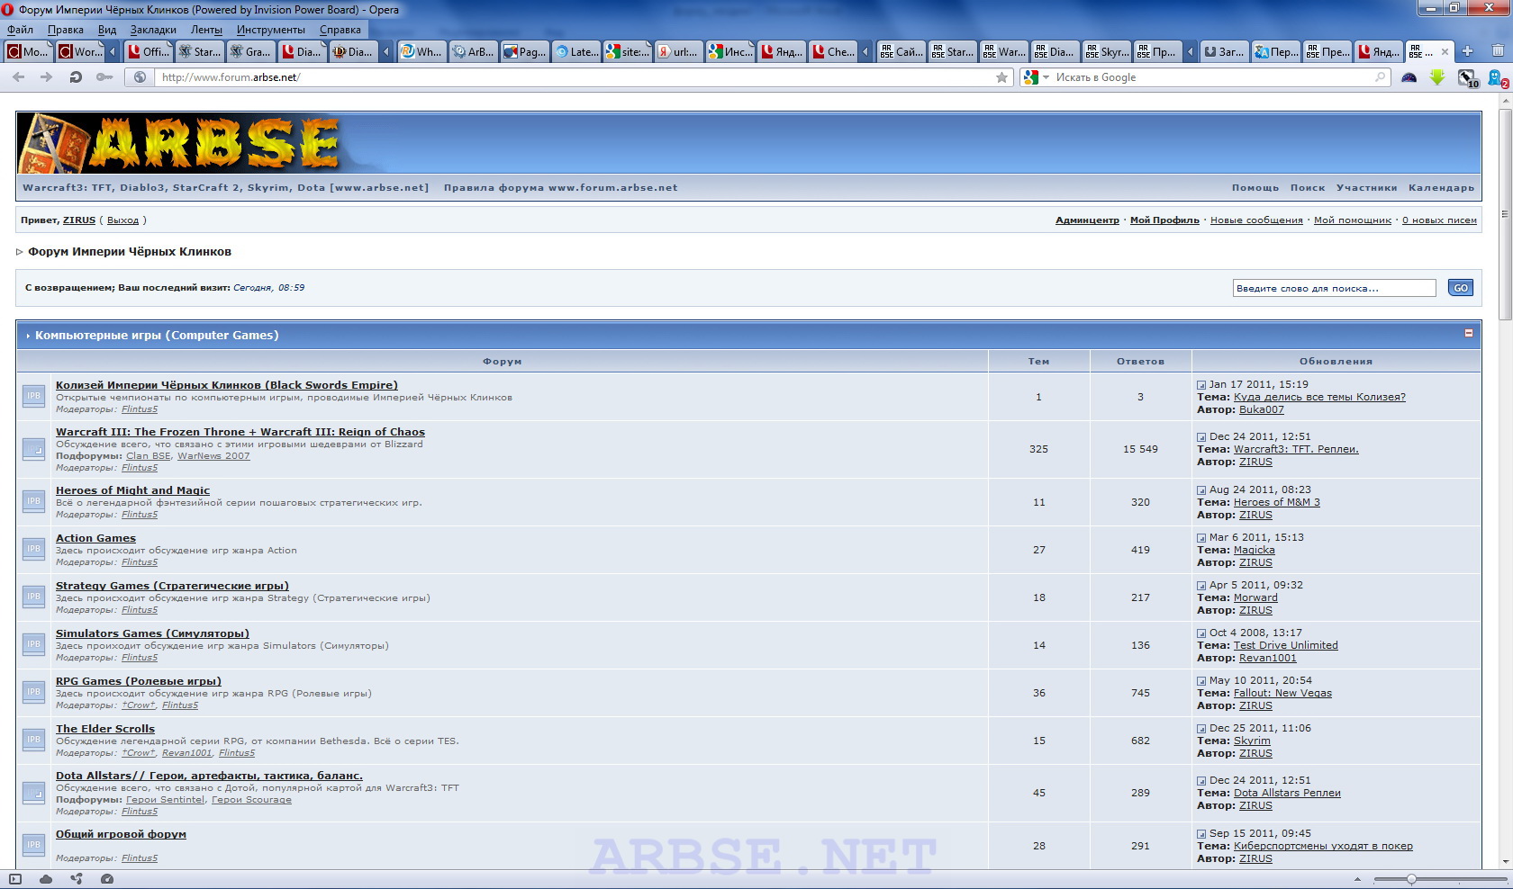Open Warcraft III: The Frozen Throne forum
1513x889 pixels.
(240, 432)
